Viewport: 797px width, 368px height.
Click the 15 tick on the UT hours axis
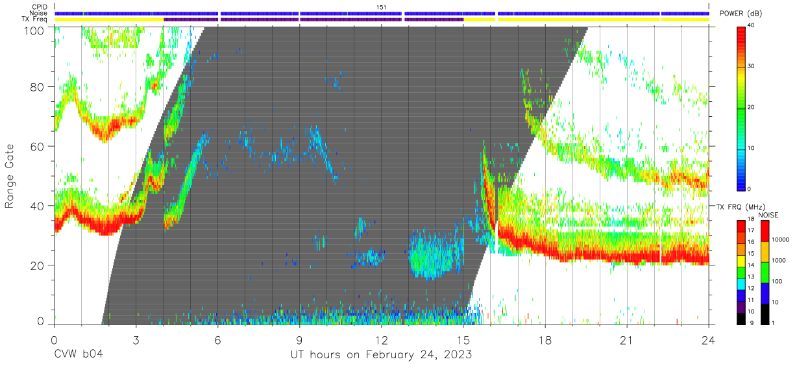point(463,339)
